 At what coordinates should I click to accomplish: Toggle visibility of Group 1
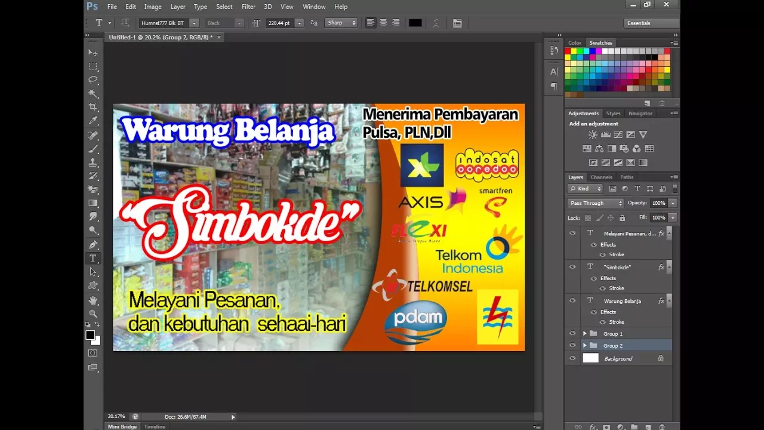click(x=573, y=333)
